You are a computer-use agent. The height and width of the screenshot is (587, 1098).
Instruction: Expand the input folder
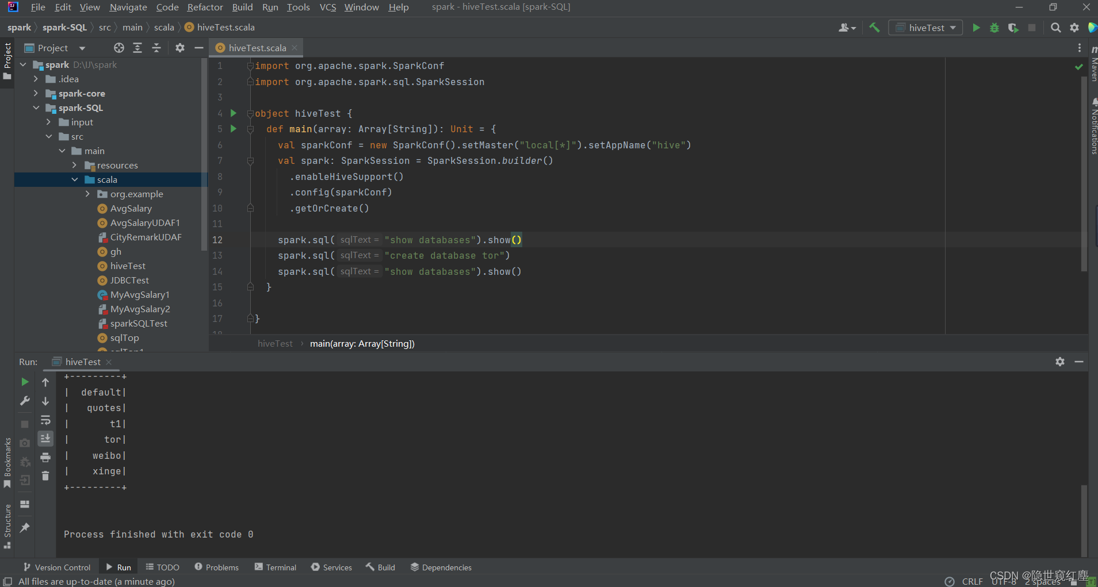[x=49, y=122]
